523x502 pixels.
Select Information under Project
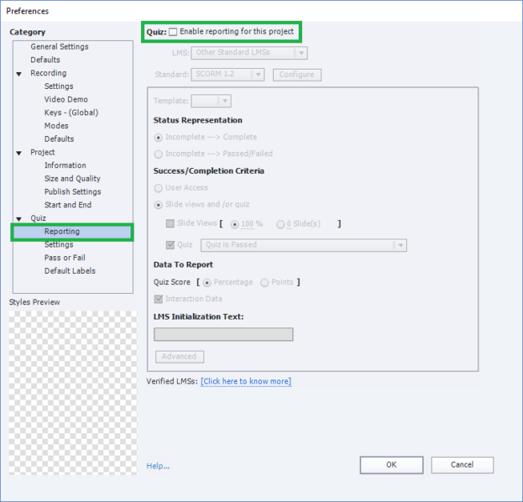tap(65, 166)
